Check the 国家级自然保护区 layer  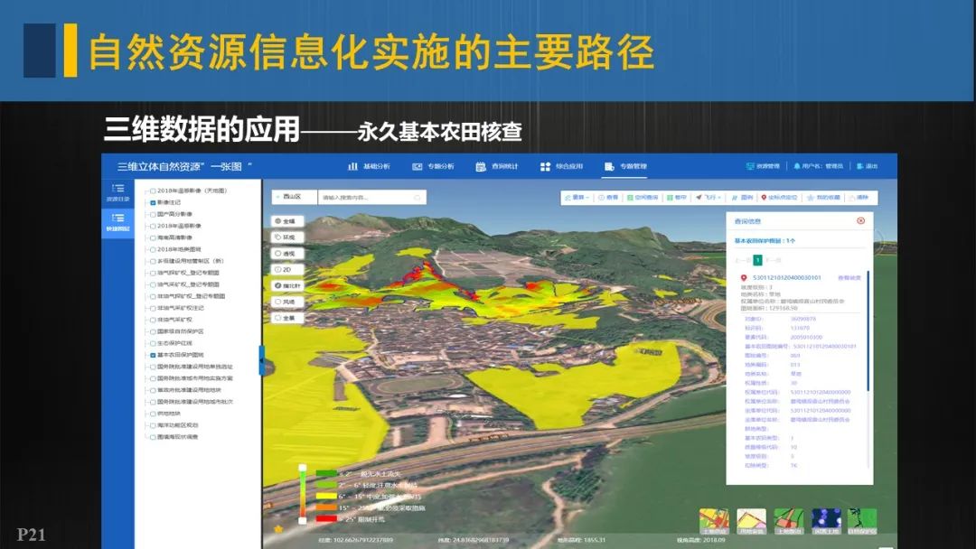coord(153,331)
